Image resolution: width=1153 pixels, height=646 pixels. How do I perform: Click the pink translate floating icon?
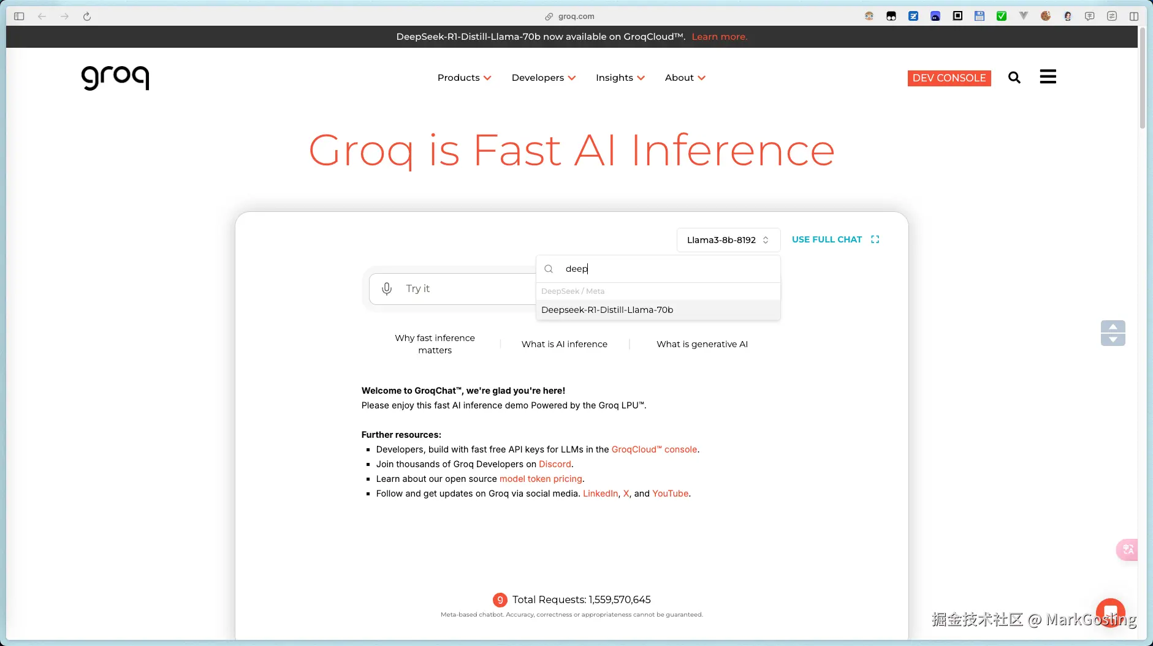pyautogui.click(x=1127, y=549)
